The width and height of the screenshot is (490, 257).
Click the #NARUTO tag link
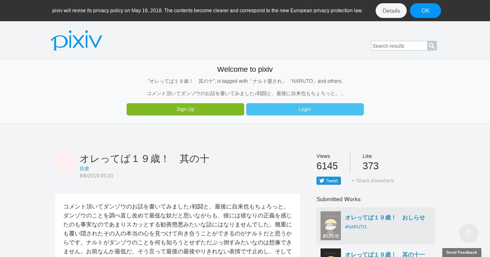point(356,227)
